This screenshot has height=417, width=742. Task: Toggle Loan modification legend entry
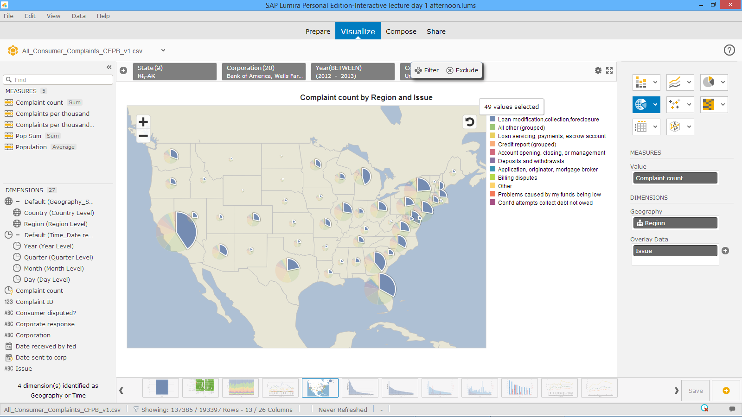548,120
